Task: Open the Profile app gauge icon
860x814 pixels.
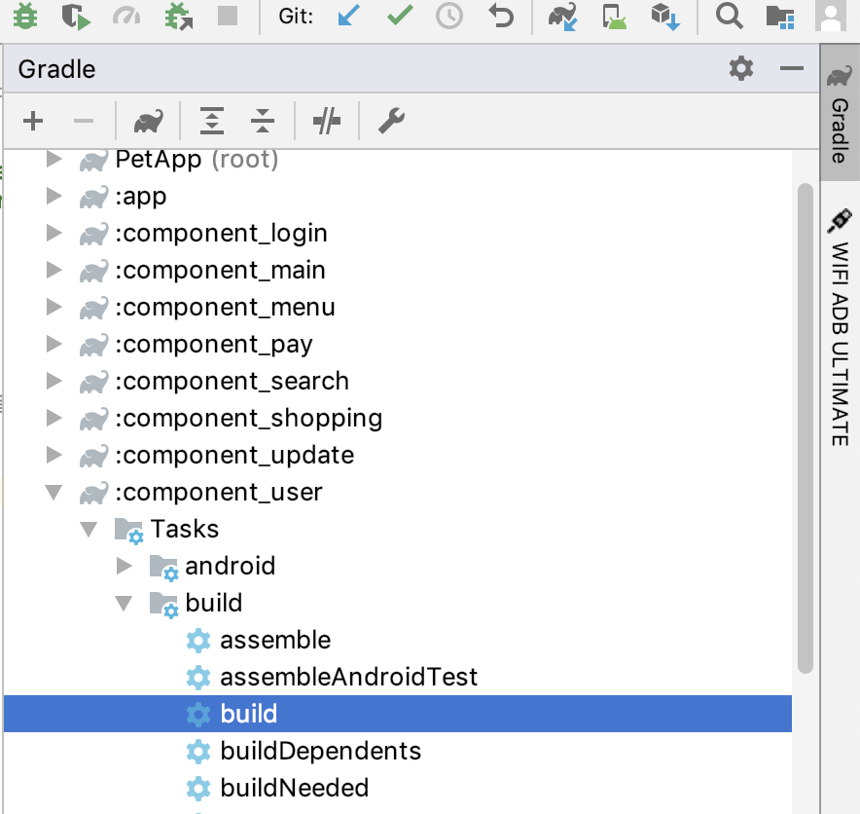Action: 126,17
